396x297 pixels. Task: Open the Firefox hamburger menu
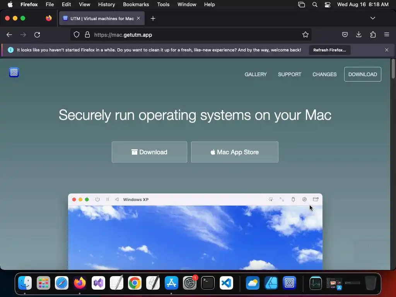pyautogui.click(x=387, y=34)
